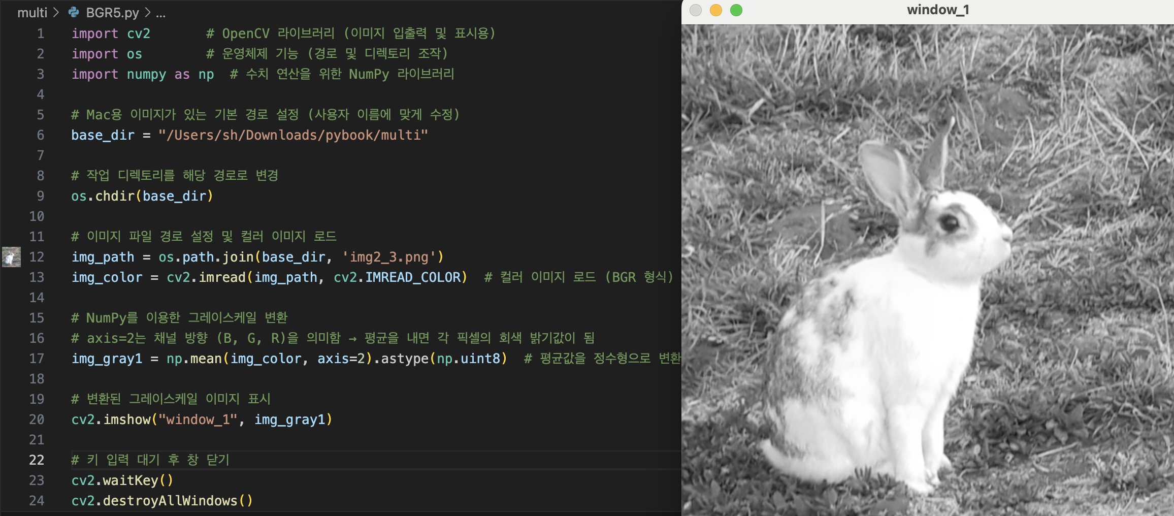Click line number 17 in the gutter
This screenshot has height=516, width=1174.
(x=37, y=359)
